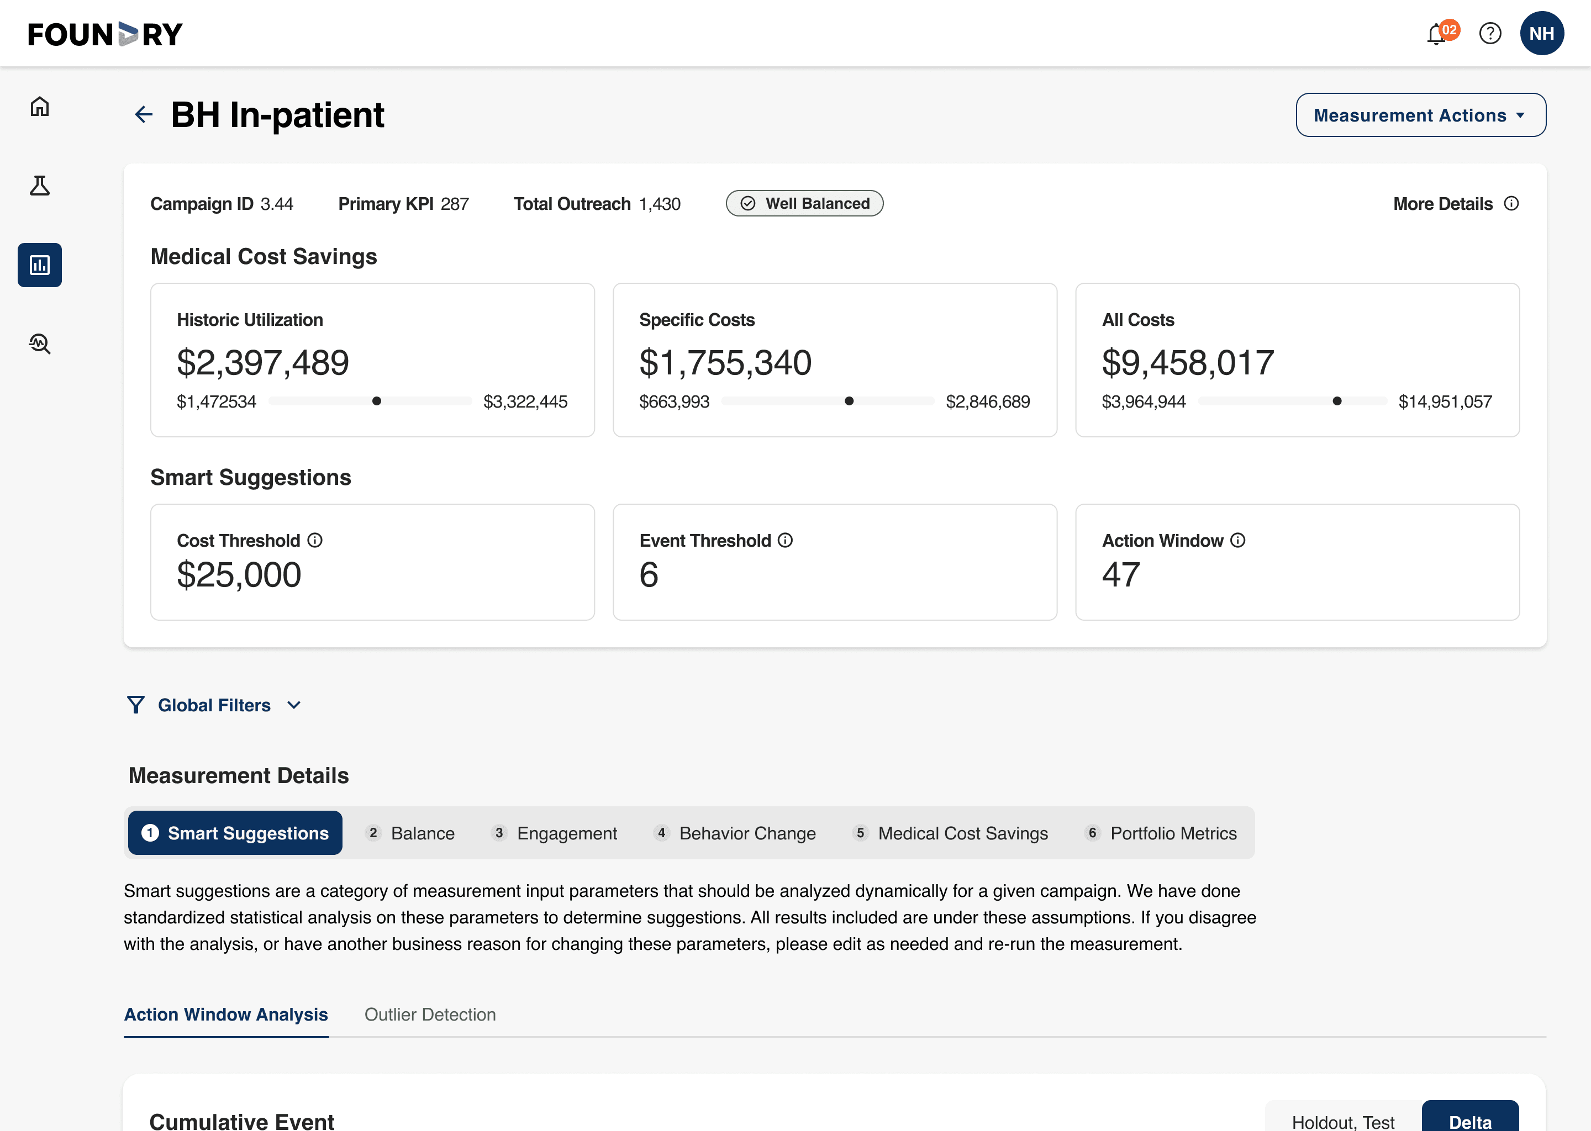The width and height of the screenshot is (1591, 1131).
Task: Click Cost Threshold info icon
Action: tap(315, 541)
